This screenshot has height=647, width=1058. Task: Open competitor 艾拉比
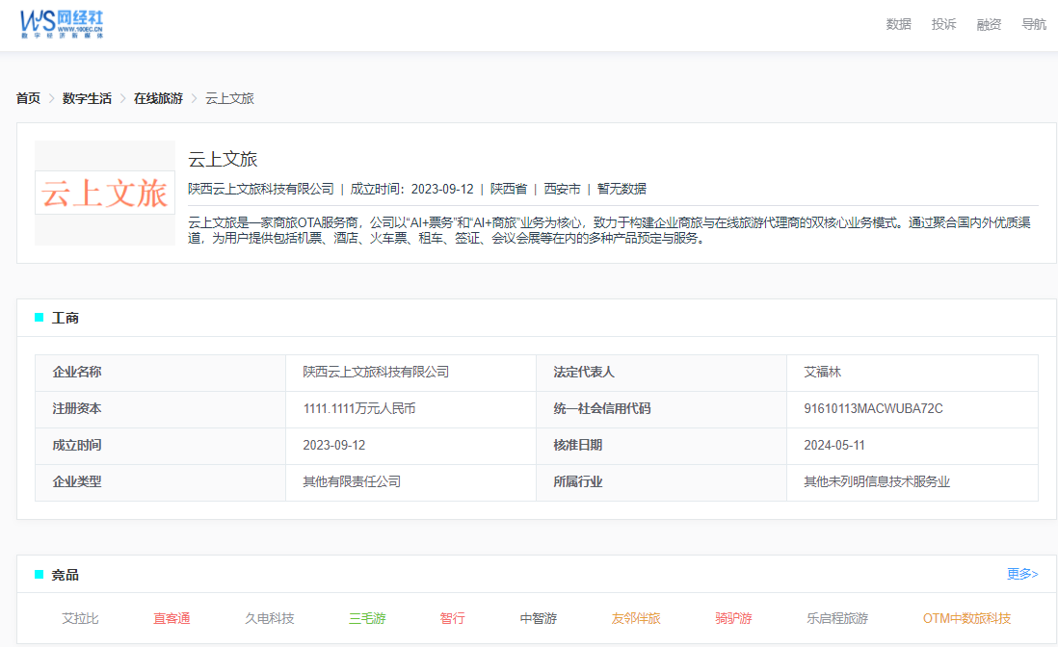80,618
